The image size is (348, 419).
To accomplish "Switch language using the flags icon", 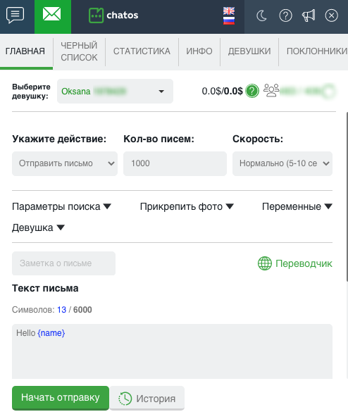I will click(x=229, y=15).
